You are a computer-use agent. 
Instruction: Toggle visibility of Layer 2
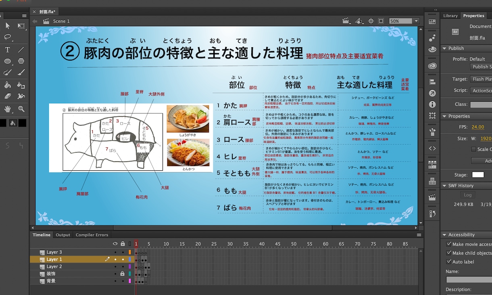tap(115, 267)
